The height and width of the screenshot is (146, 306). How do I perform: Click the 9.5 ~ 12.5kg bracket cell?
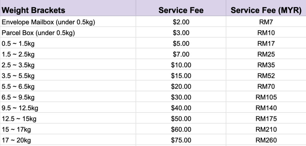point(20,108)
